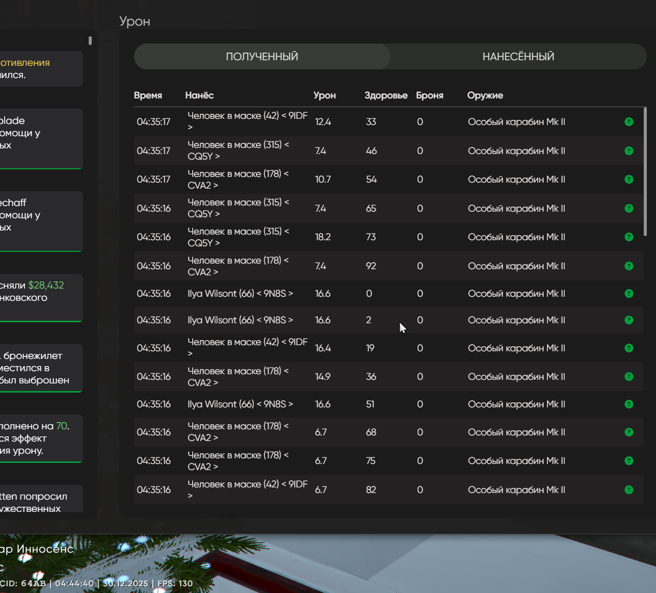Open the question-mark icon in health 54 row

pyautogui.click(x=629, y=179)
